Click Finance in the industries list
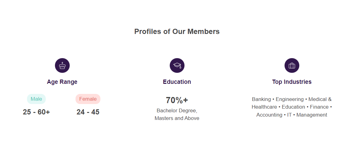The image size is (353, 164). click(x=319, y=107)
